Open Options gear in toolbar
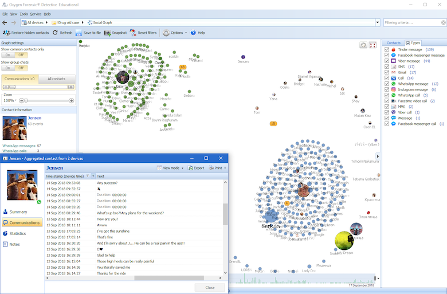 166,33
